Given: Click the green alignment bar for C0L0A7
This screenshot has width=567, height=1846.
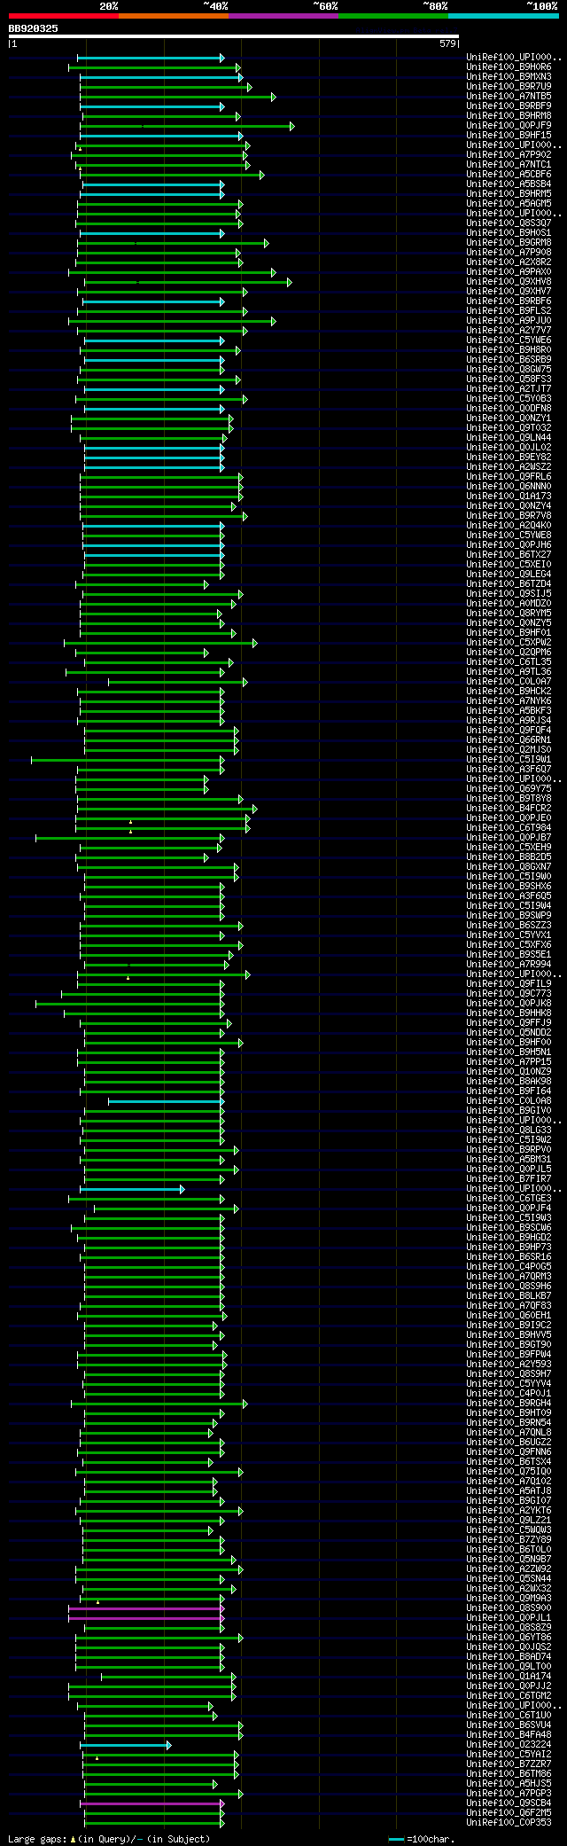Looking at the screenshot, I should point(177,682).
